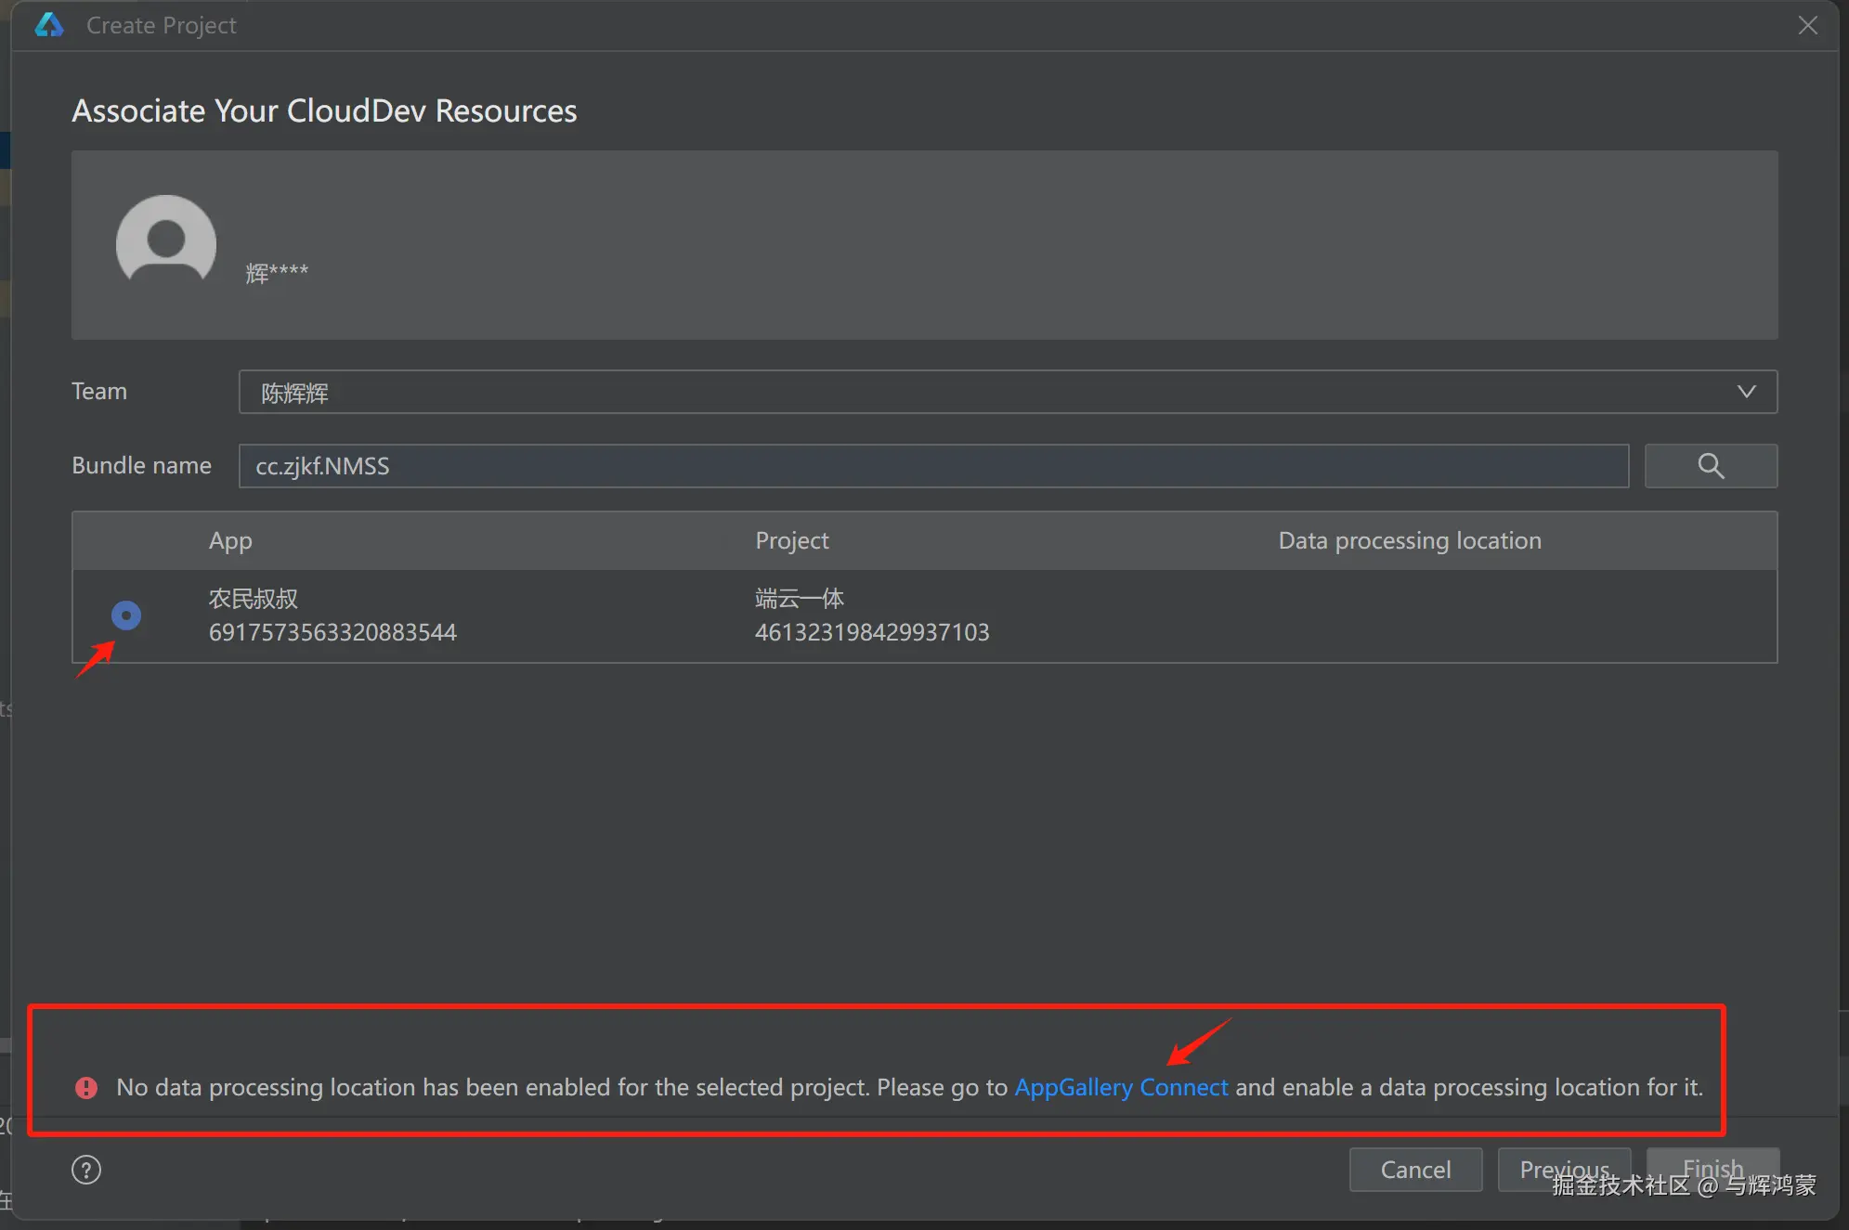
Task: Select the 端云一体 project cell
Action: coord(799,599)
